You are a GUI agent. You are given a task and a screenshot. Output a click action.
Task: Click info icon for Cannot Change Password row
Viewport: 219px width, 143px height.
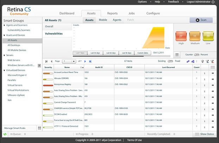[x=205, y=103]
